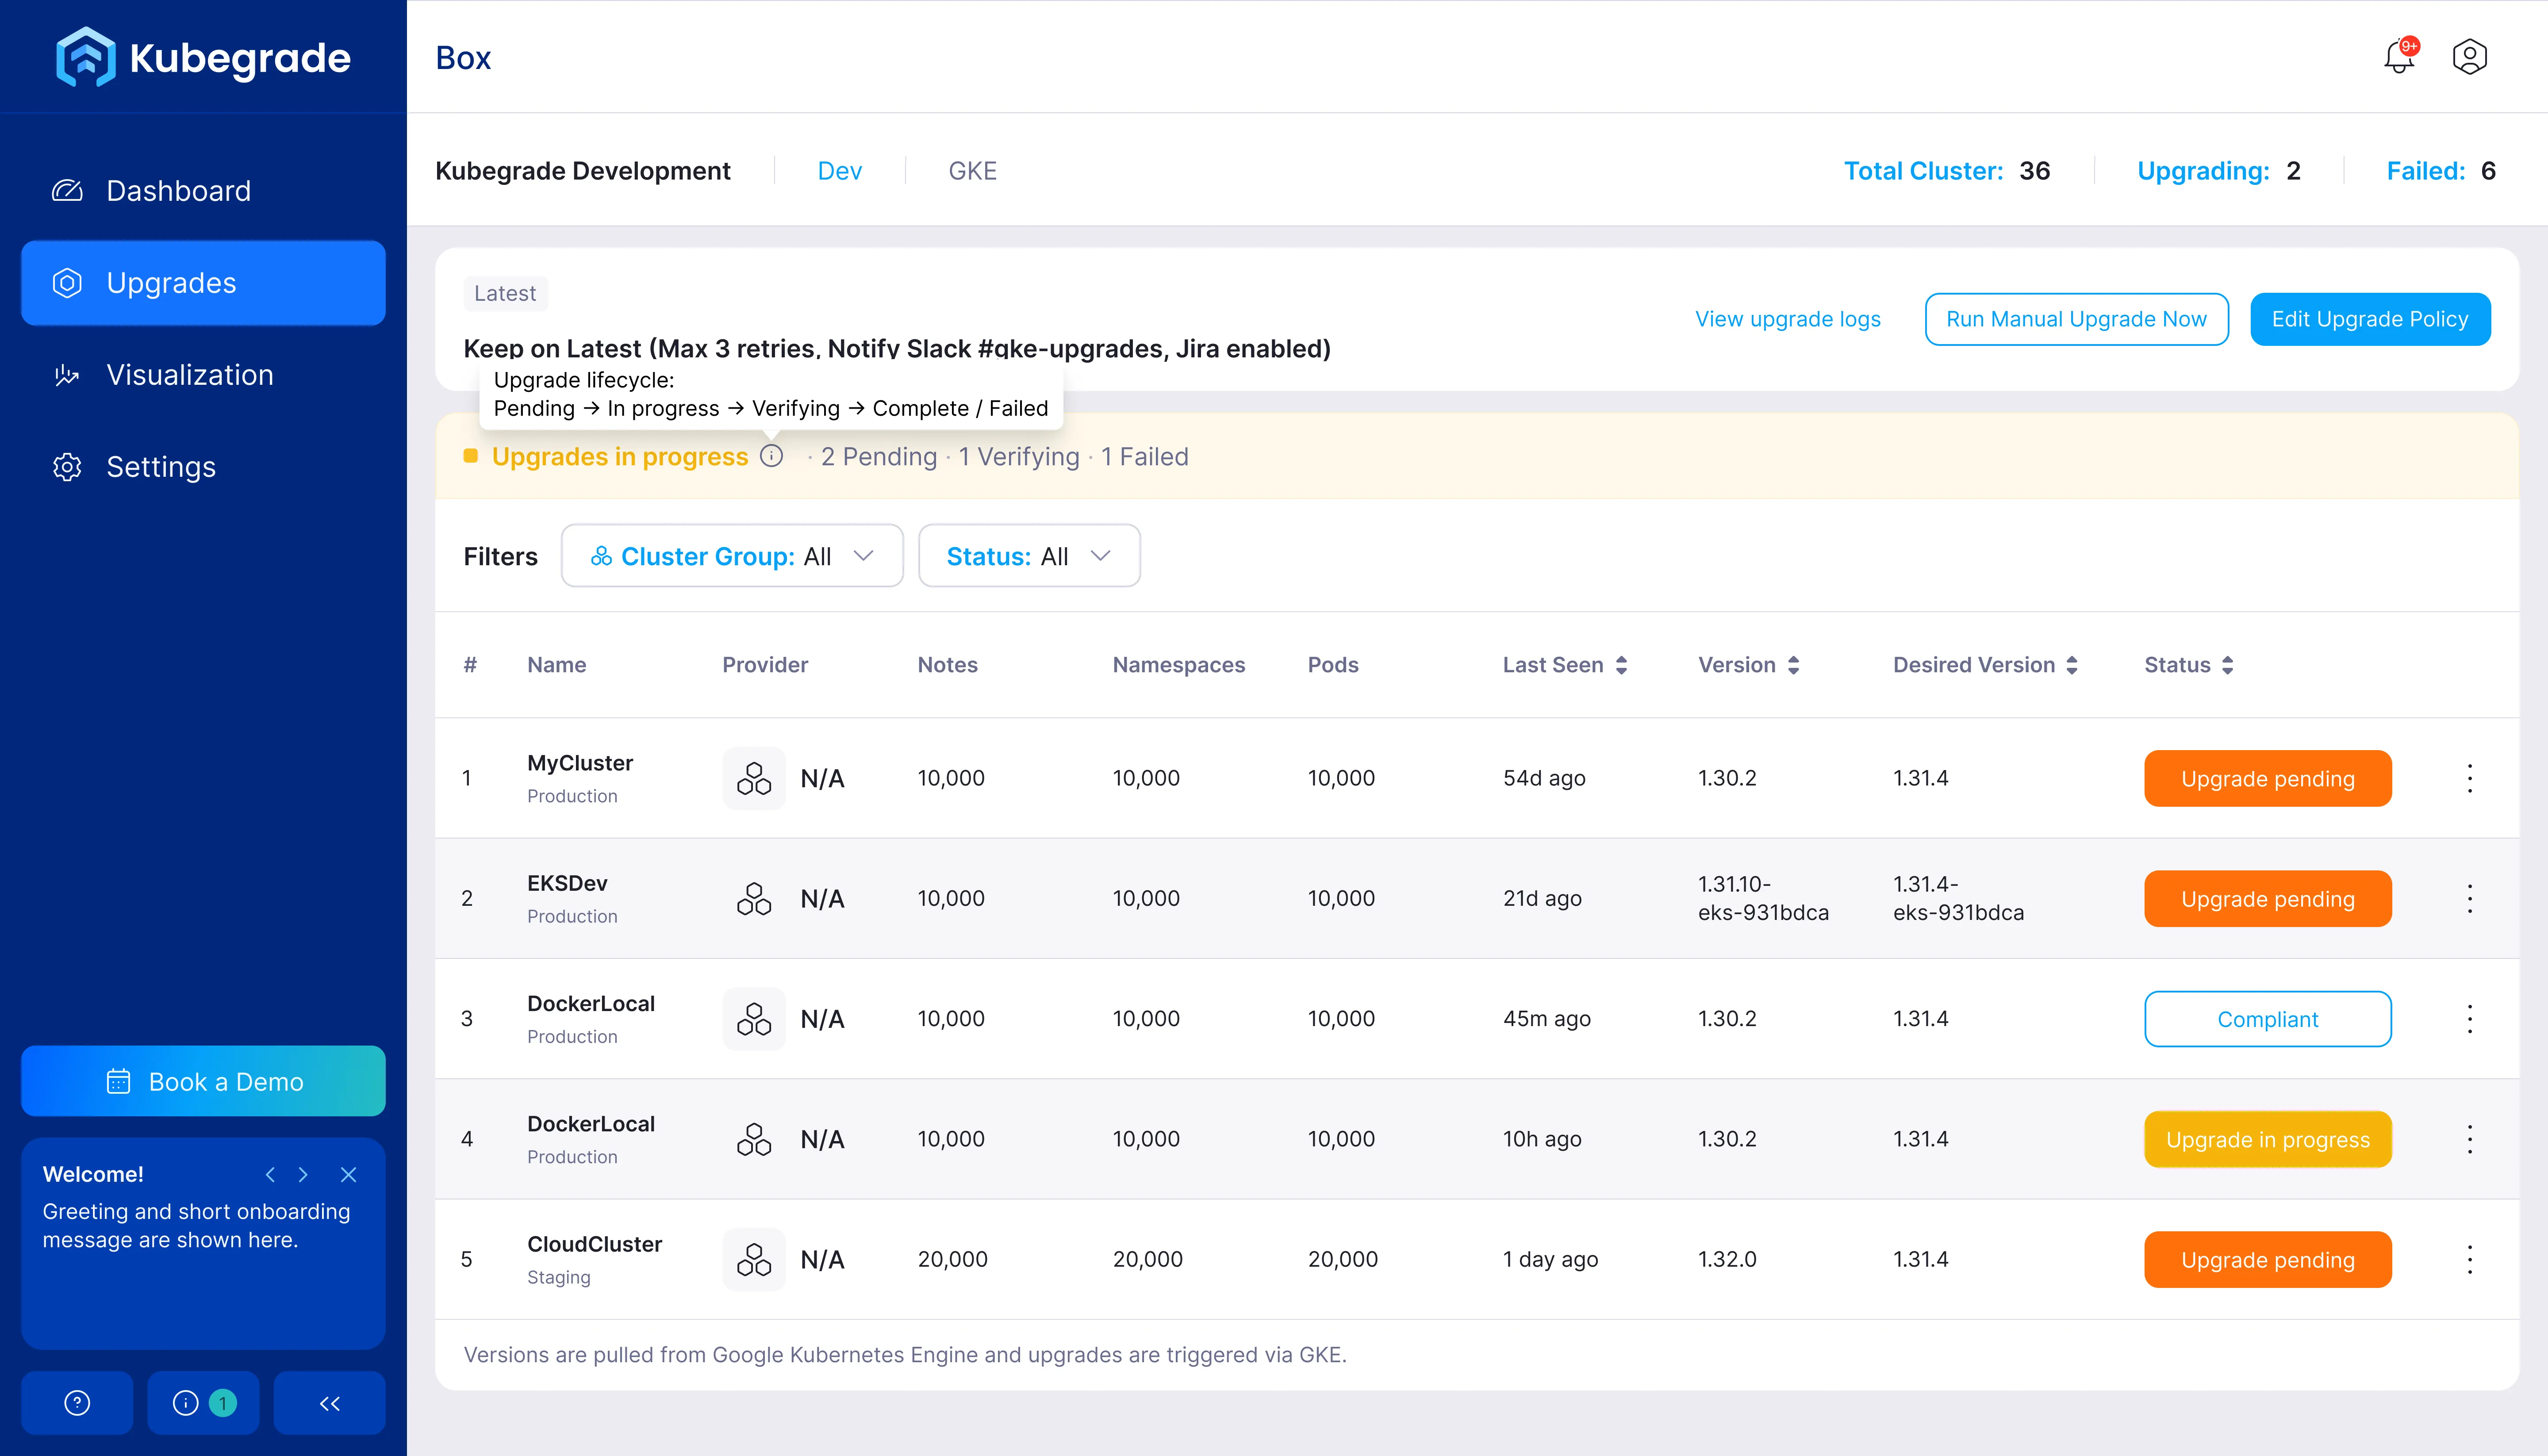Click the info icon beside Upgrades in progress
This screenshot has width=2548, height=1456.
click(771, 456)
